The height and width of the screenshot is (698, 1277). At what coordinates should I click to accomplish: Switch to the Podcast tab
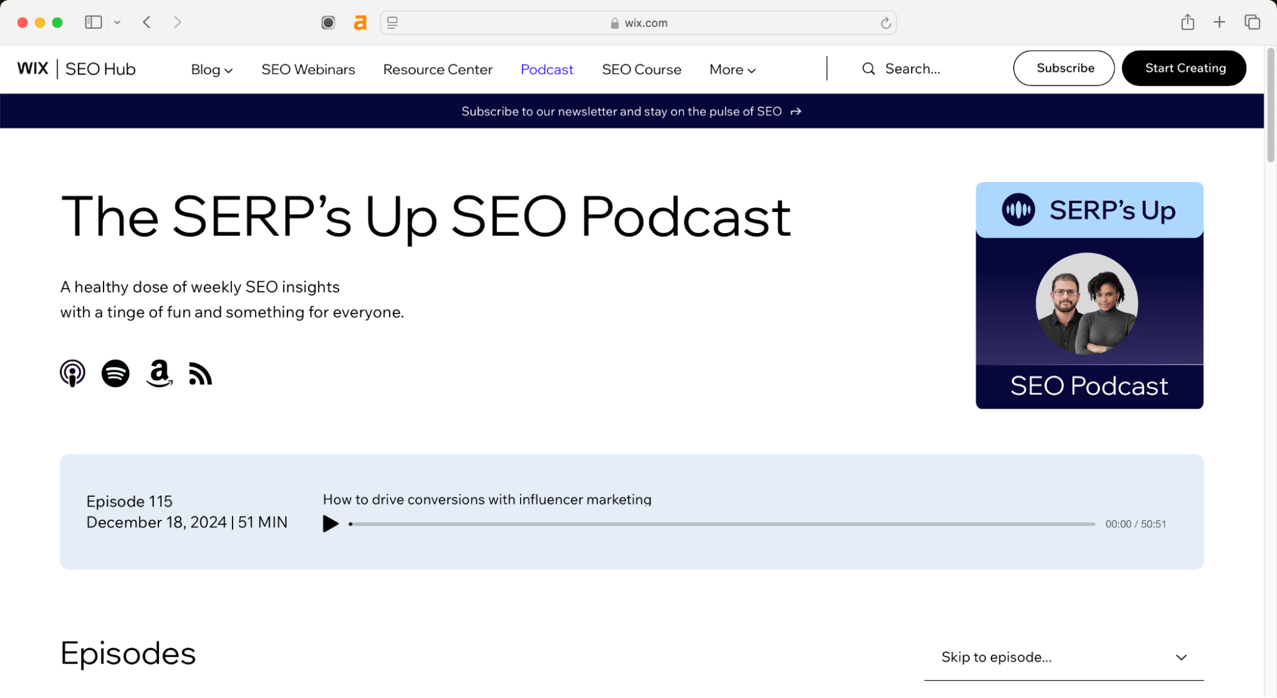(546, 69)
